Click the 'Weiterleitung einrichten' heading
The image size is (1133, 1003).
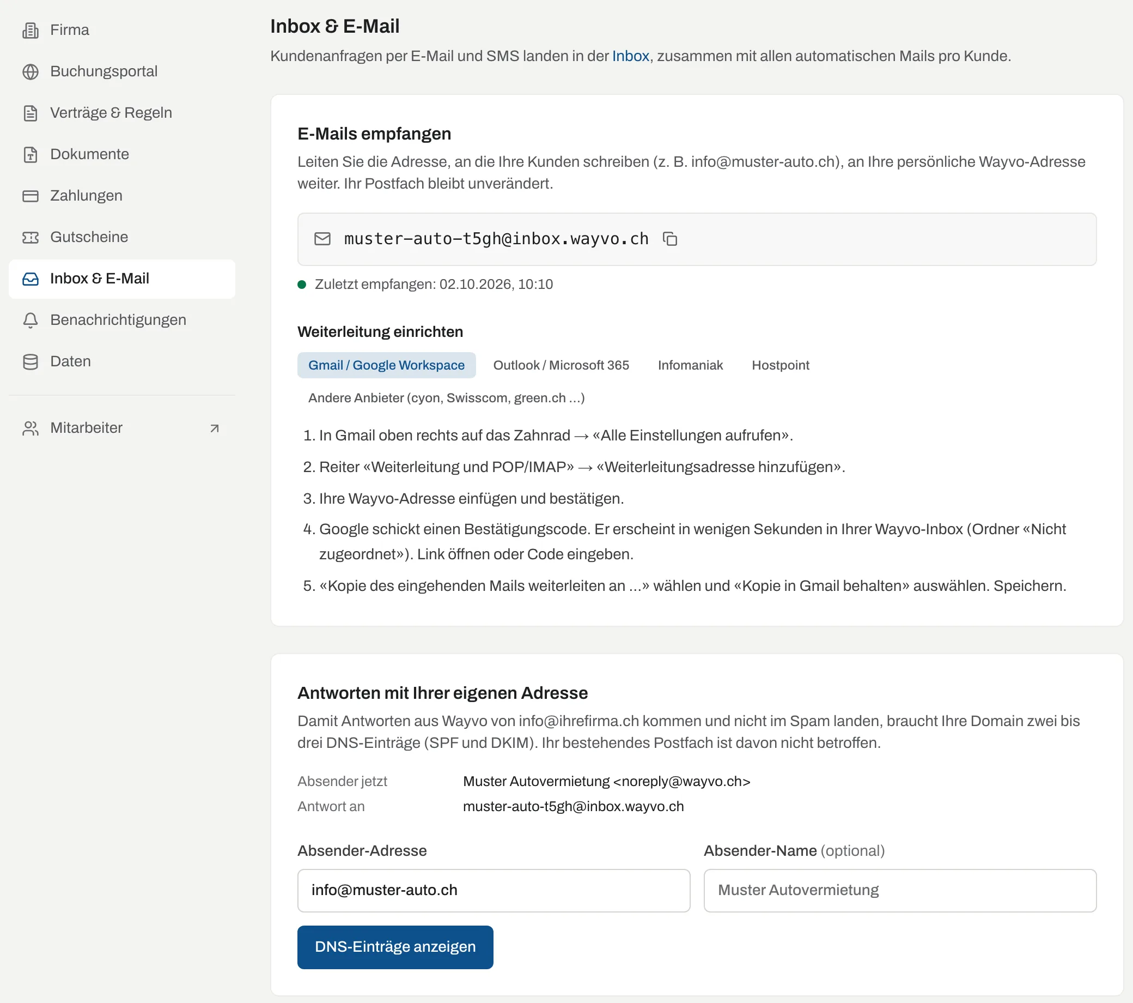[x=380, y=332]
